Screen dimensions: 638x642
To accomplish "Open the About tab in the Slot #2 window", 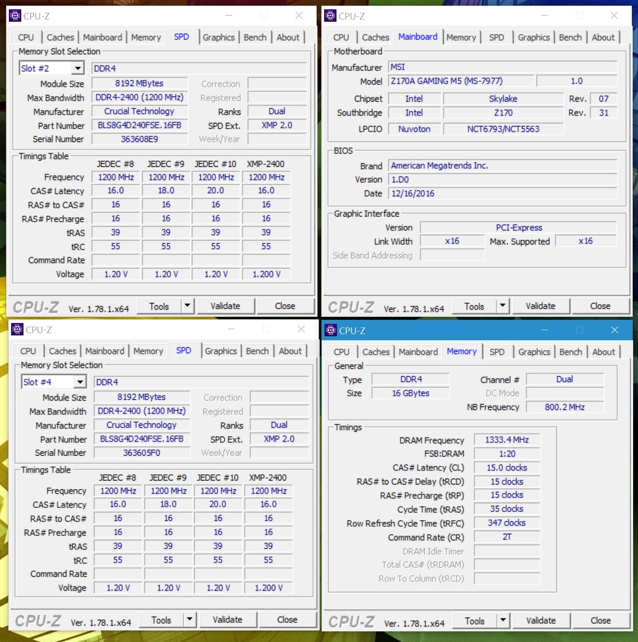I will 288,37.
